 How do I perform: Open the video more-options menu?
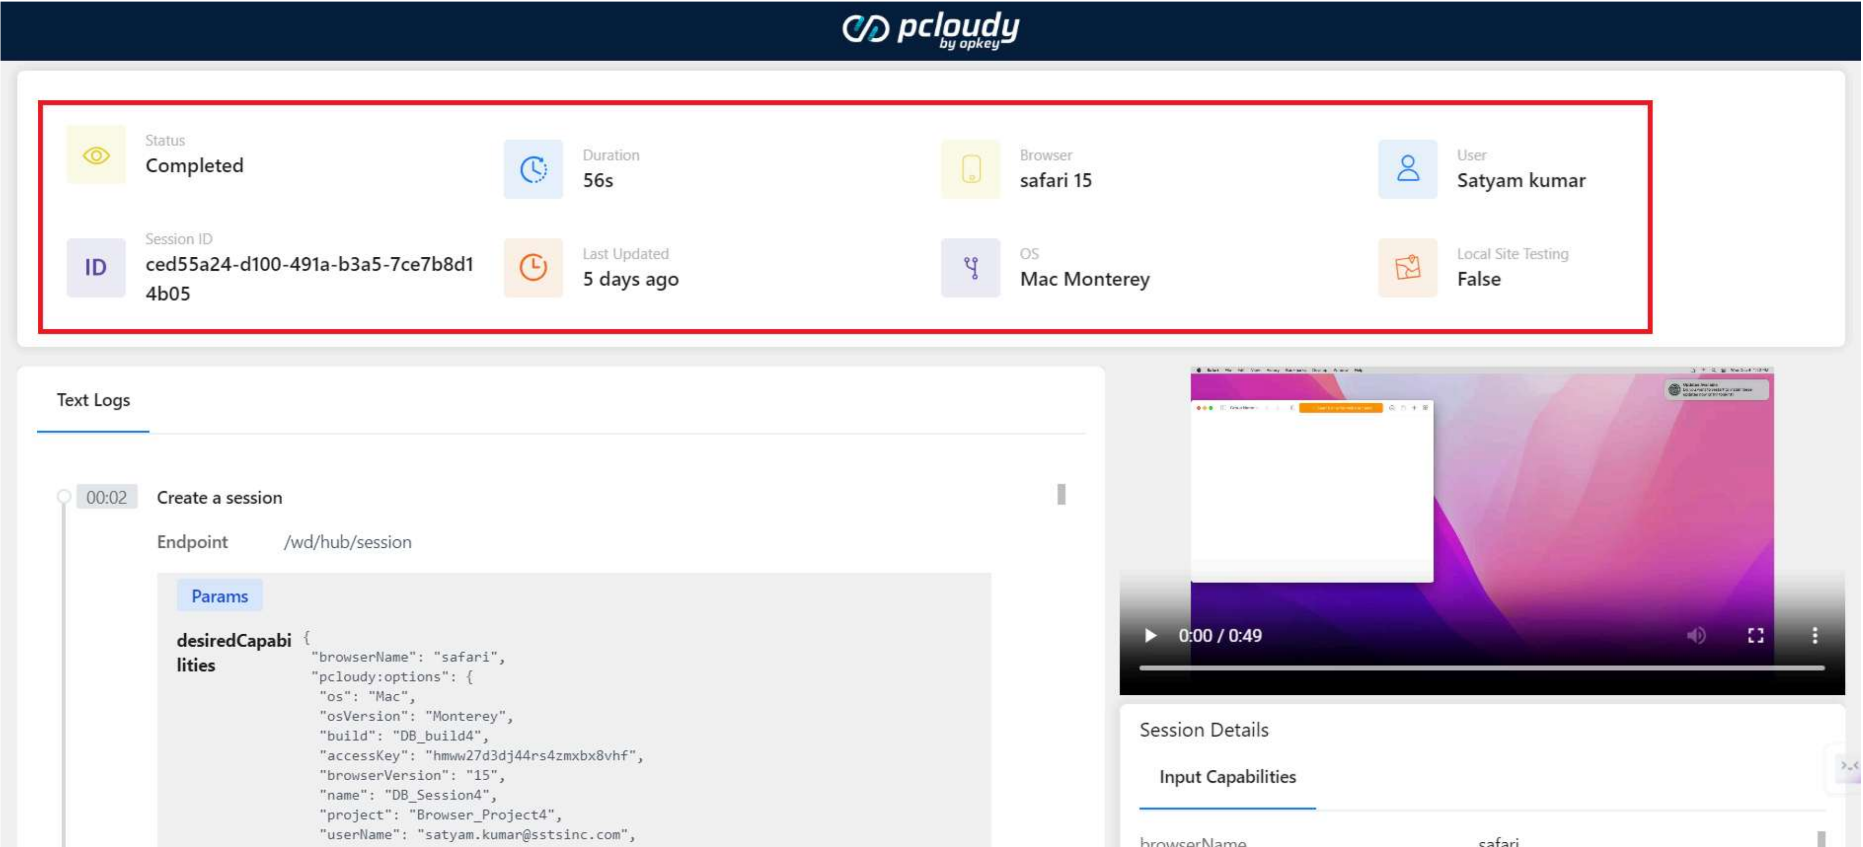coord(1814,635)
